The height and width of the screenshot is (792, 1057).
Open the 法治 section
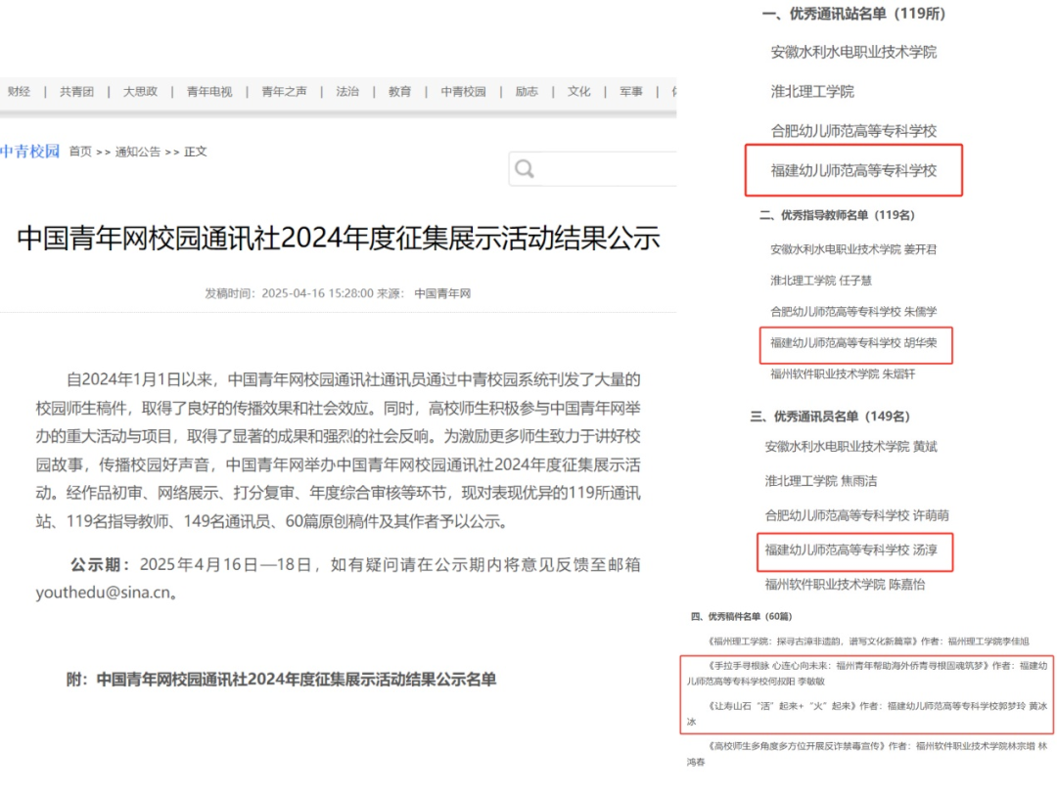coord(347,92)
